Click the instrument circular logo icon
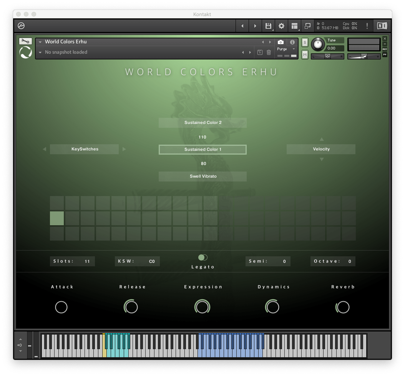Viewport: 405px width, 376px height. click(26, 52)
